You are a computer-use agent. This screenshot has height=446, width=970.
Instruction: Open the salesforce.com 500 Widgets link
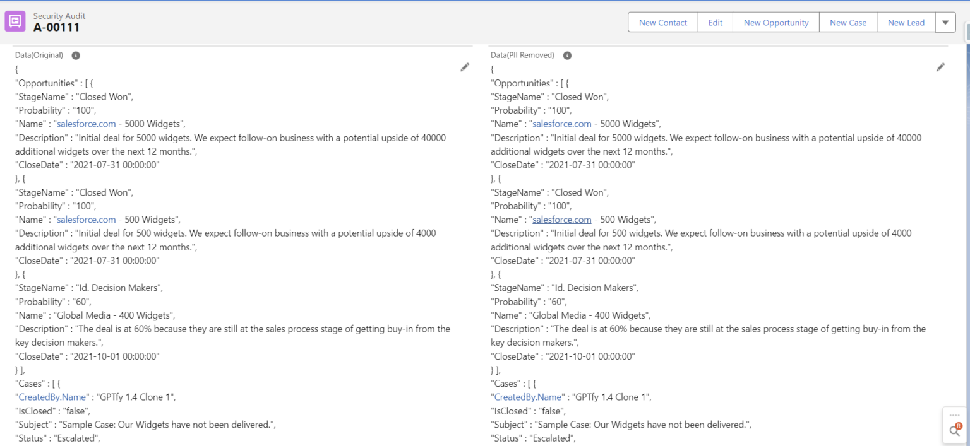click(x=86, y=219)
